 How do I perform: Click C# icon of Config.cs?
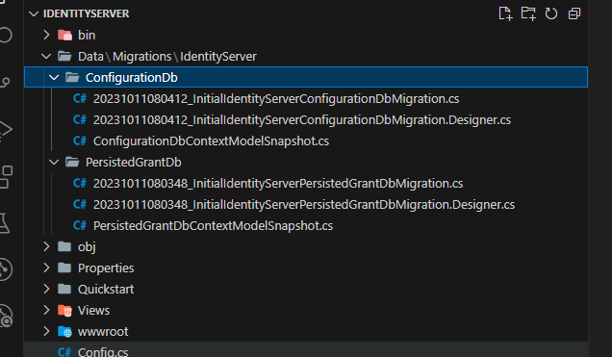pos(64,352)
